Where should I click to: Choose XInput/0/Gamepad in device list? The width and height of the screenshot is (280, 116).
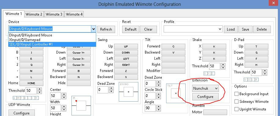click(52, 40)
